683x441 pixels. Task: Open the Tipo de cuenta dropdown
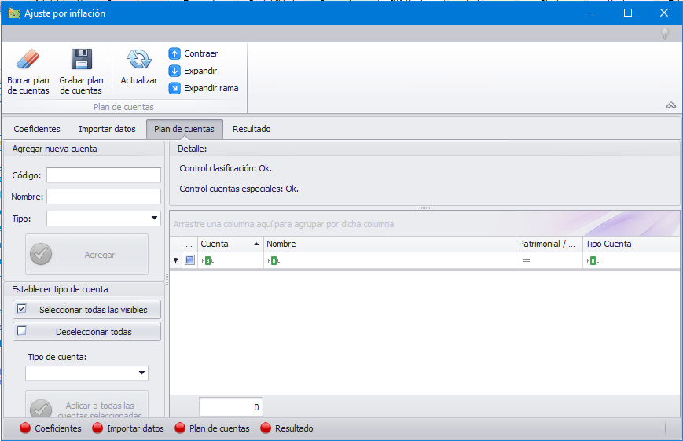[141, 373]
